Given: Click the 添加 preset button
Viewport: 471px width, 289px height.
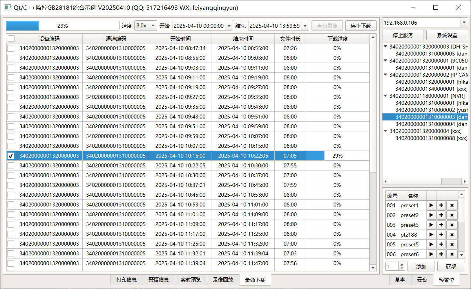Looking at the screenshot, I should (x=421, y=266).
